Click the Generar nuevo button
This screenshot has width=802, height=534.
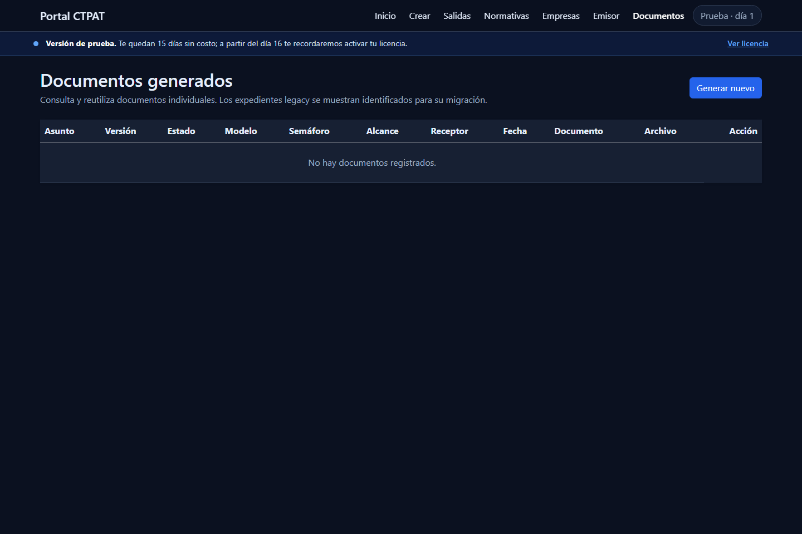coord(725,88)
